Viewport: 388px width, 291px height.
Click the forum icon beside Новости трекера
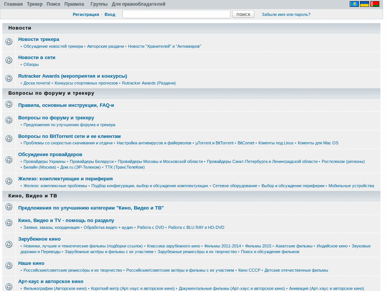9,41
